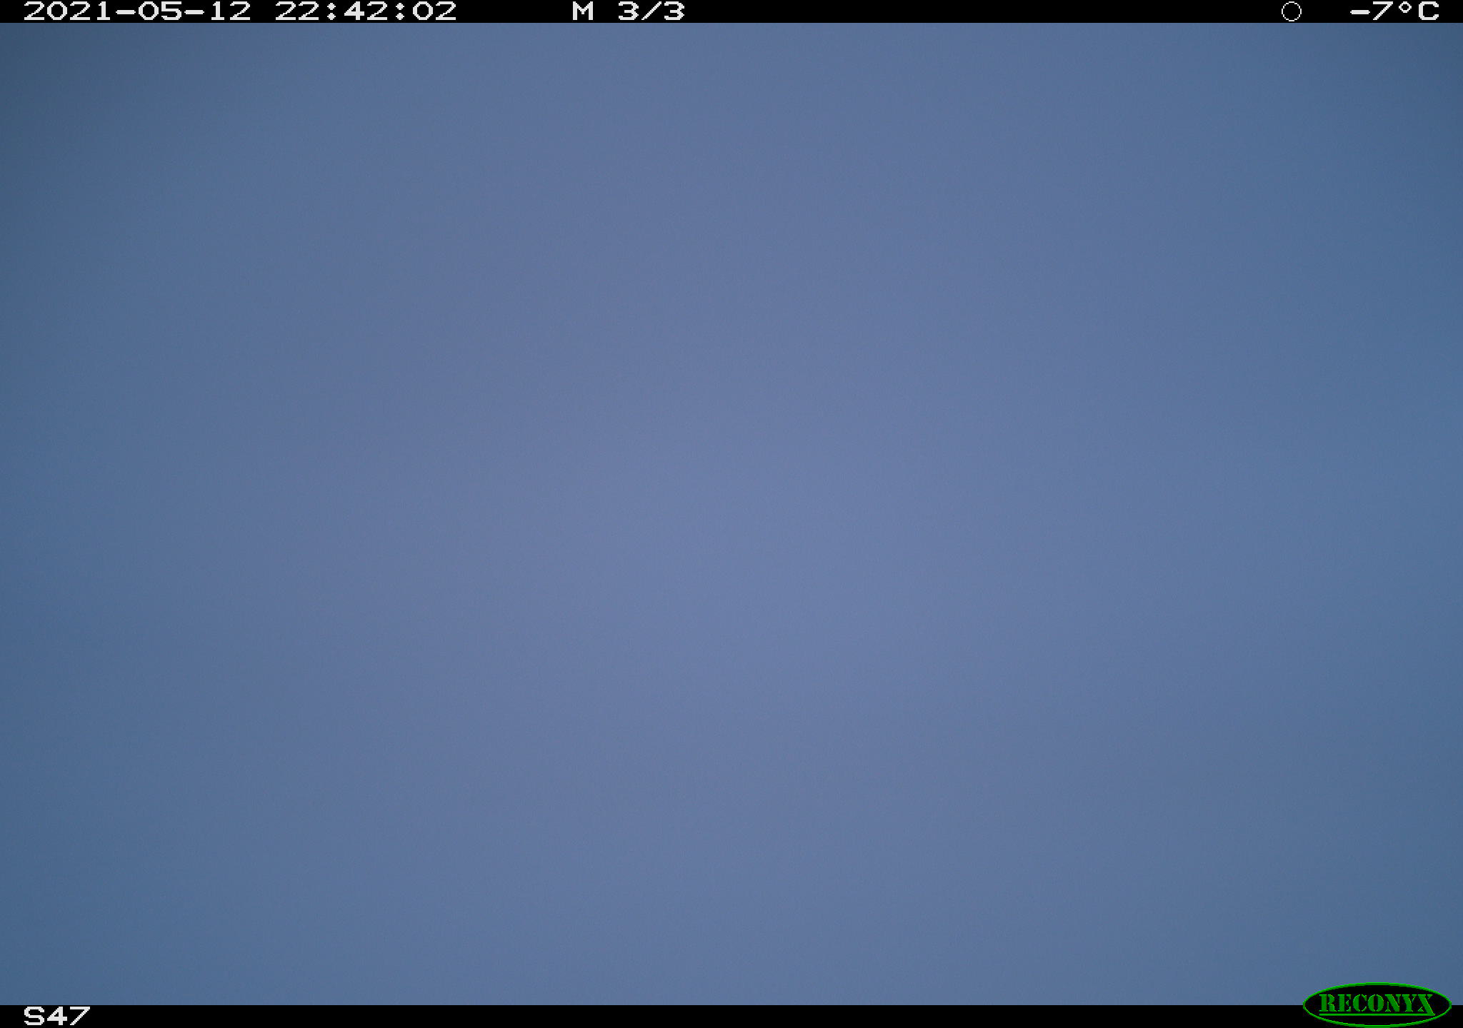Select the 2021-05-12 date stamp
Screen dimensions: 1463x1028
point(137,11)
